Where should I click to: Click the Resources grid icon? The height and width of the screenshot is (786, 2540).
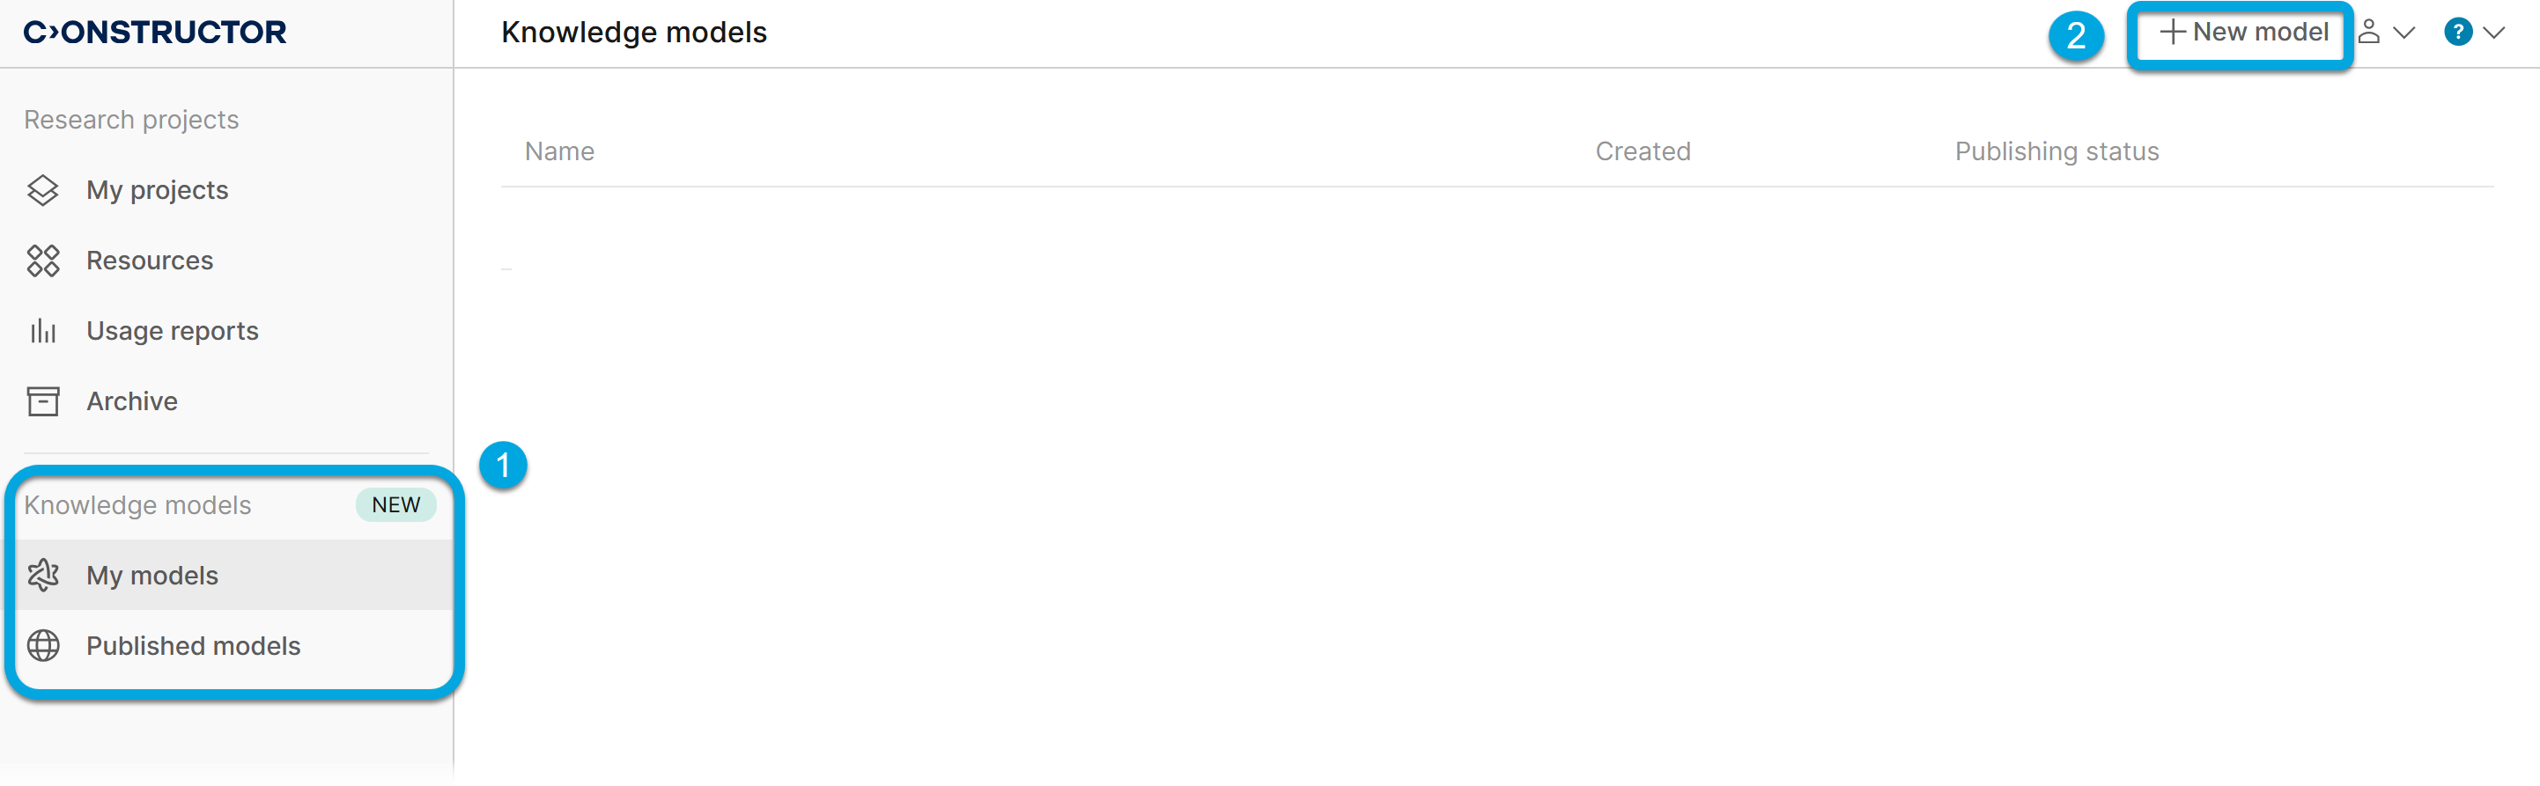(43, 261)
